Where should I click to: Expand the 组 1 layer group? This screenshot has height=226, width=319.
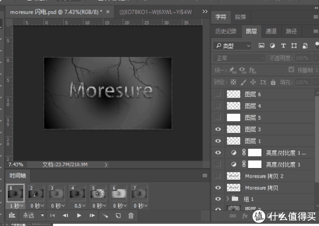pyautogui.click(x=229, y=199)
